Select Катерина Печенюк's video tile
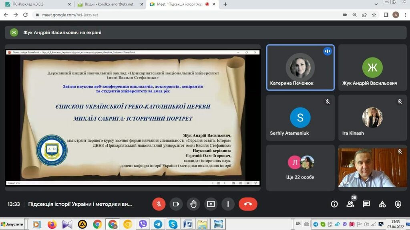The height and width of the screenshot is (230, 410). coord(300,67)
